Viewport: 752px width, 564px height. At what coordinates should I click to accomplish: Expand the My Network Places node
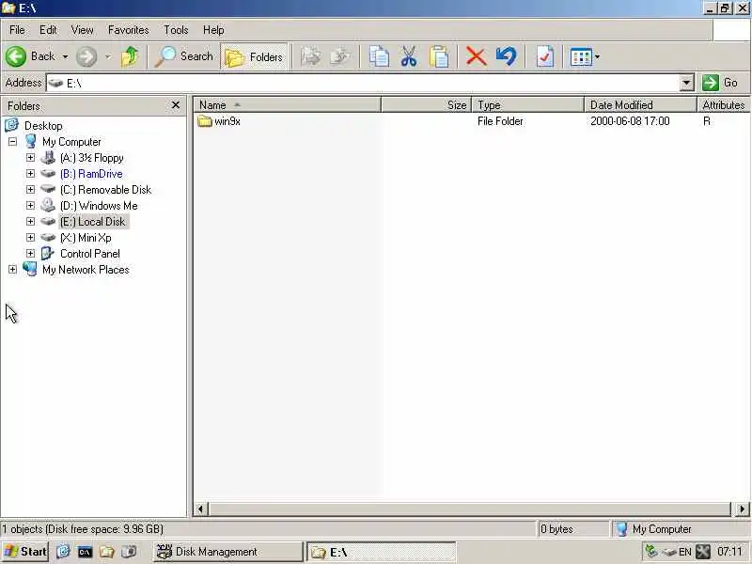coord(12,270)
